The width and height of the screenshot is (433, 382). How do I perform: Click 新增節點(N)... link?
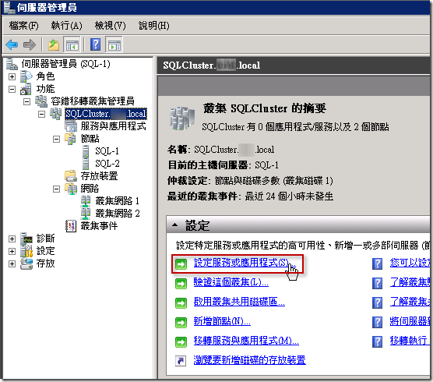pos(222,321)
